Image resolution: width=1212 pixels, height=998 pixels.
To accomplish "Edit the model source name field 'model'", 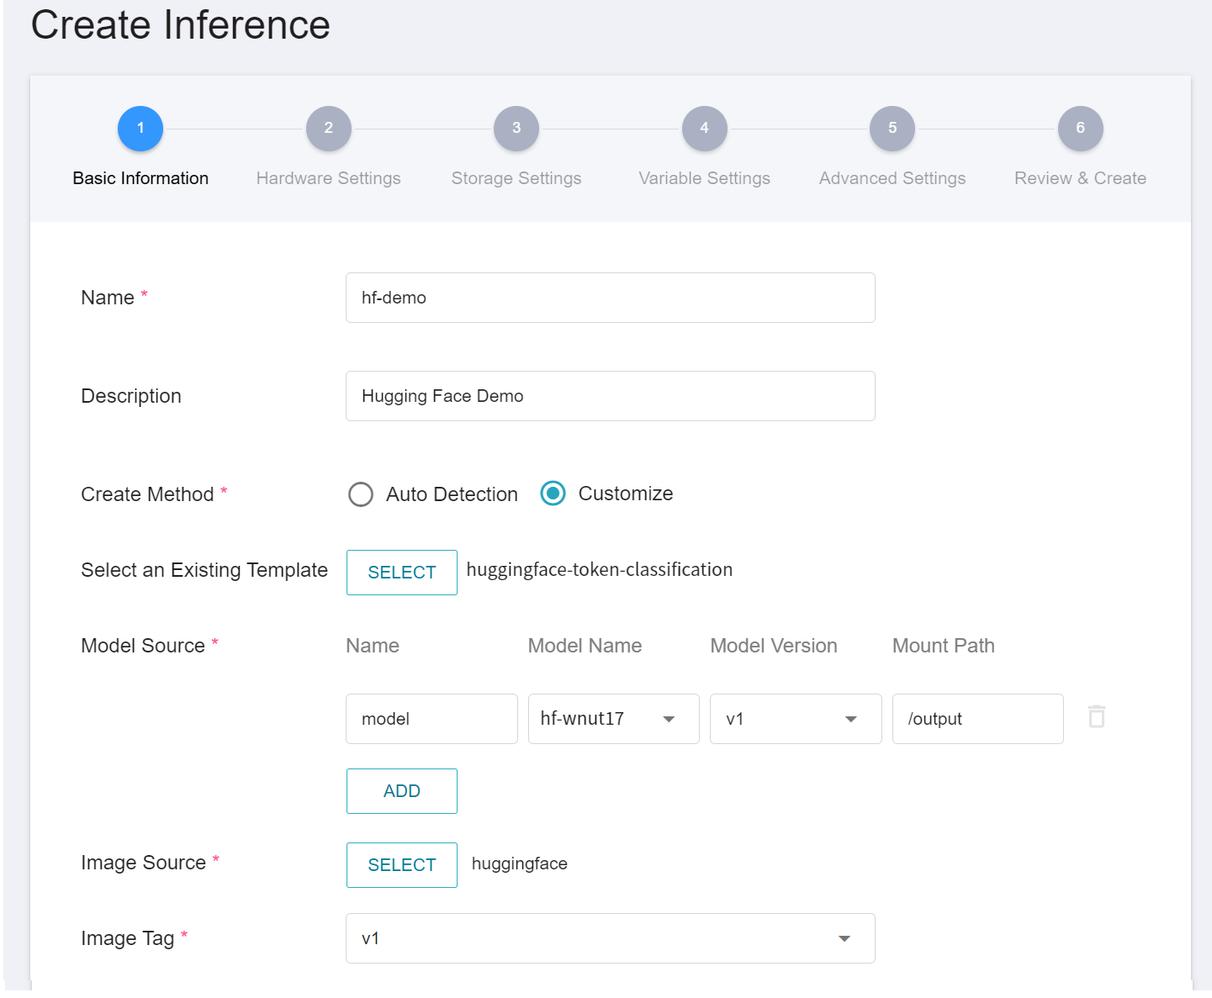I will pyautogui.click(x=431, y=719).
